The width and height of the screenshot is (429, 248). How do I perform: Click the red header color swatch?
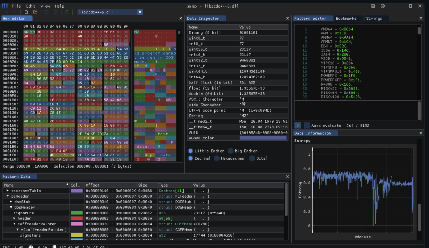pos(77,219)
